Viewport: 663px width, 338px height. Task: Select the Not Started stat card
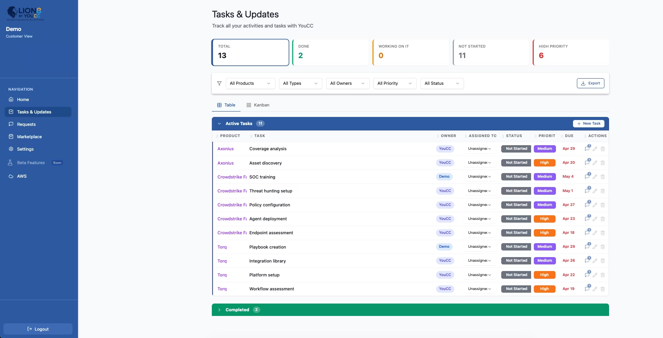[x=491, y=52]
